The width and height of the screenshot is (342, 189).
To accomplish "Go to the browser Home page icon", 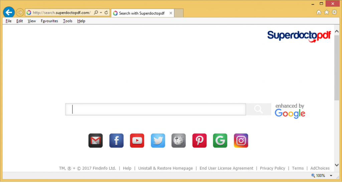I will point(319,12).
